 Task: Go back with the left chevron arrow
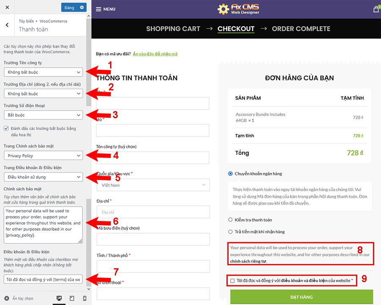point(7,25)
